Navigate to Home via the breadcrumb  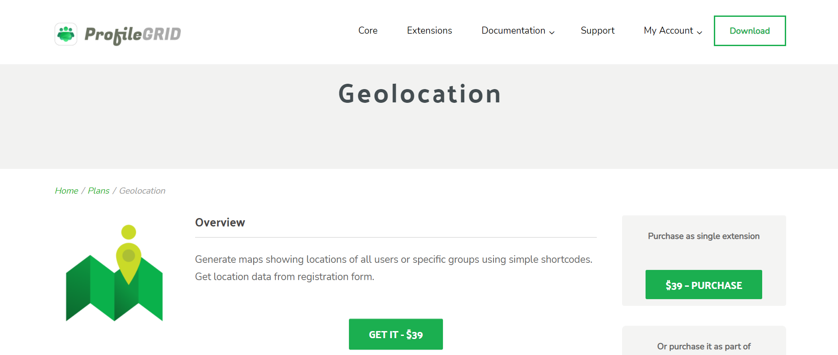click(66, 191)
